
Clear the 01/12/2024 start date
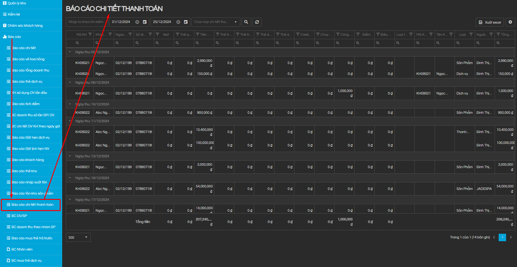coord(137,22)
